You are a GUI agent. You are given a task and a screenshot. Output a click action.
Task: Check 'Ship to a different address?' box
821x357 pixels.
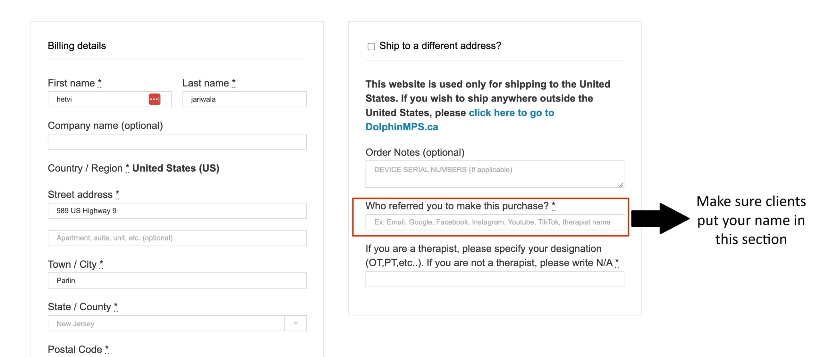point(371,46)
